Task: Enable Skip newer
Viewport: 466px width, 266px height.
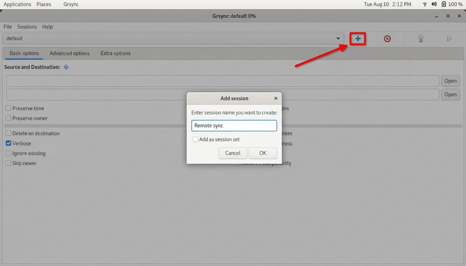Action: pos(8,163)
